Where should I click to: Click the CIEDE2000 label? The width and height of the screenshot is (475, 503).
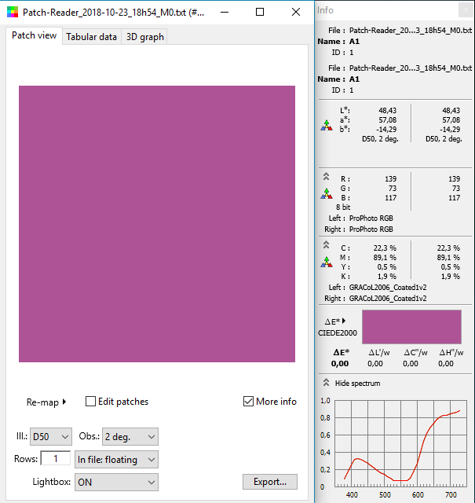338,333
